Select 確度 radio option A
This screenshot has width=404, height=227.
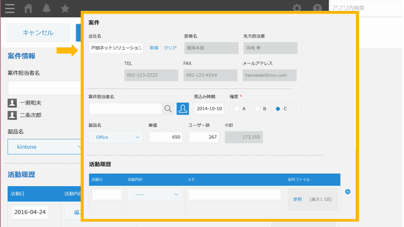(236, 109)
